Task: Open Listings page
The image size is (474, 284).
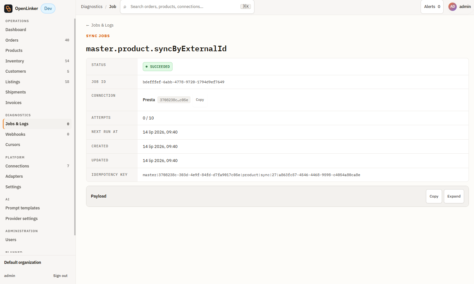Action: [x=37, y=82]
